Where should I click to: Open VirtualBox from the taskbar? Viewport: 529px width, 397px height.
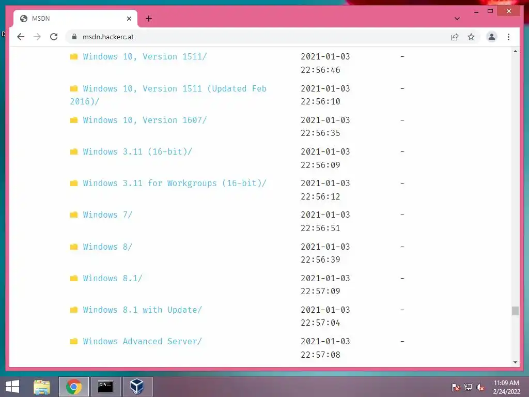click(x=137, y=387)
